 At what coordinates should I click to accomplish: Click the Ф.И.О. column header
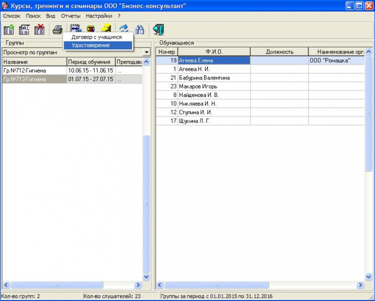214,51
